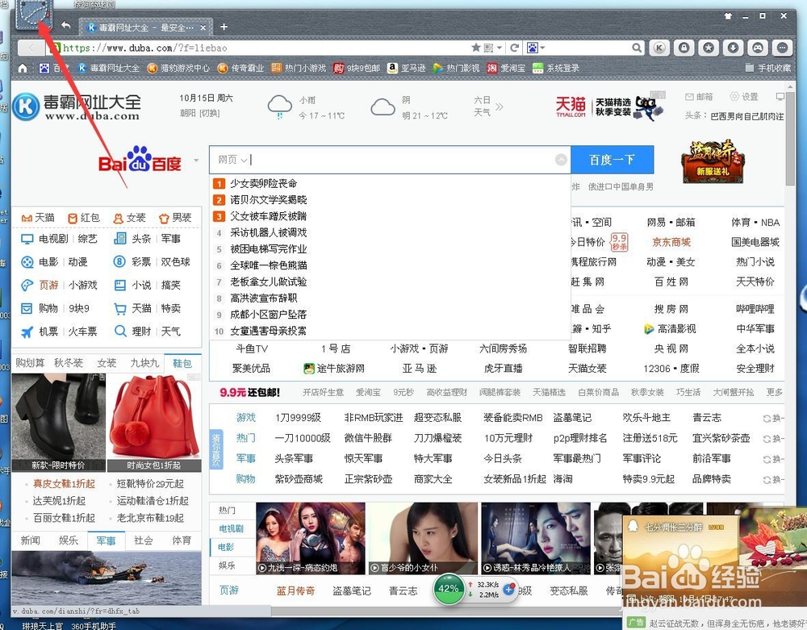The image size is (807, 630).
Task: Open the more options toolbar button
Action: tap(782, 48)
